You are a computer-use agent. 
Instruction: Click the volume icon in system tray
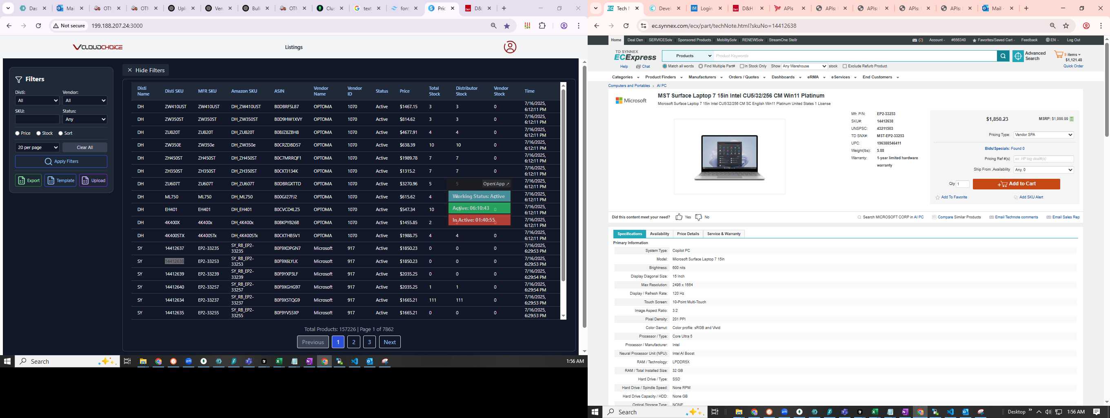click(1048, 412)
